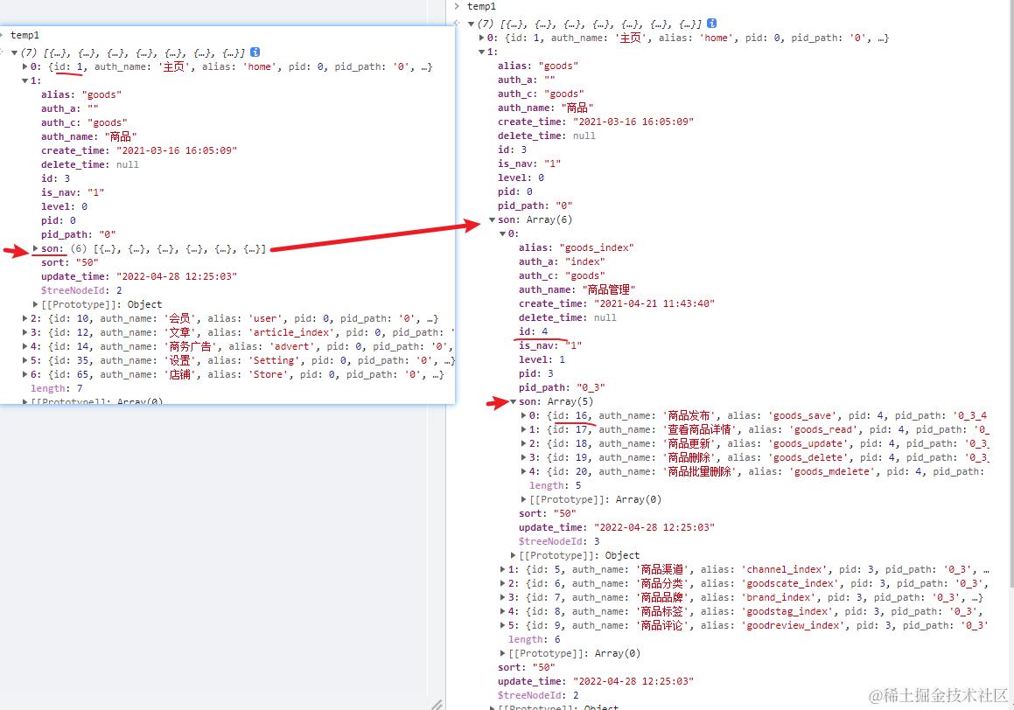Expand the 商品渠道 channel_index row
Screen dimensions: 1014x710
click(502, 570)
